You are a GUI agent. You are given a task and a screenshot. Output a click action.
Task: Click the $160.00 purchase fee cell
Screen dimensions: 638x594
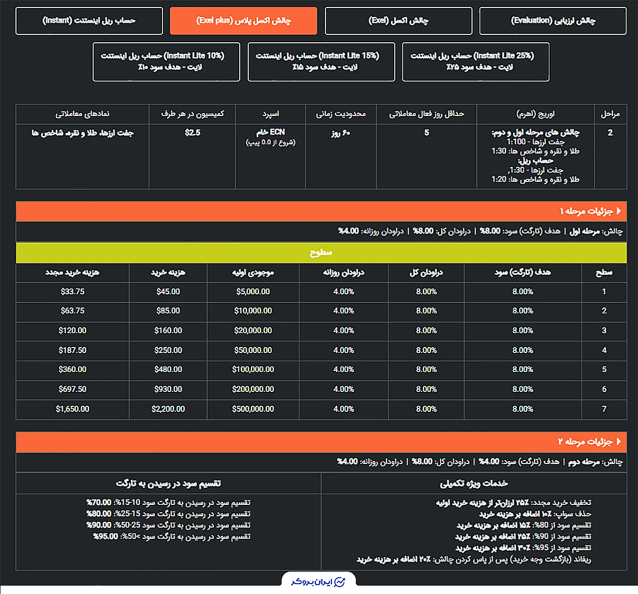pos(168,331)
